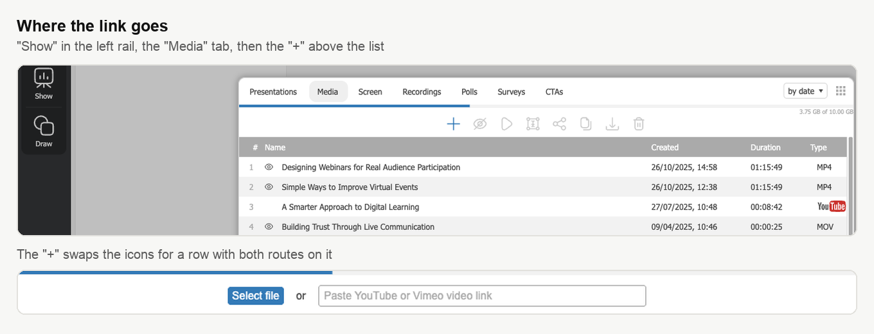Screen dimensions: 874x334
Task: Click the Type column header
Action: coord(818,147)
